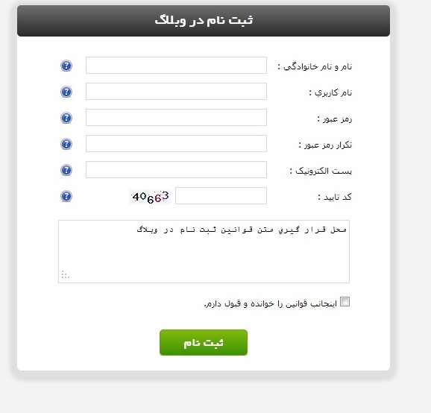Click into تکرار رمز عبور field
The image size is (431, 413).
click(x=176, y=143)
